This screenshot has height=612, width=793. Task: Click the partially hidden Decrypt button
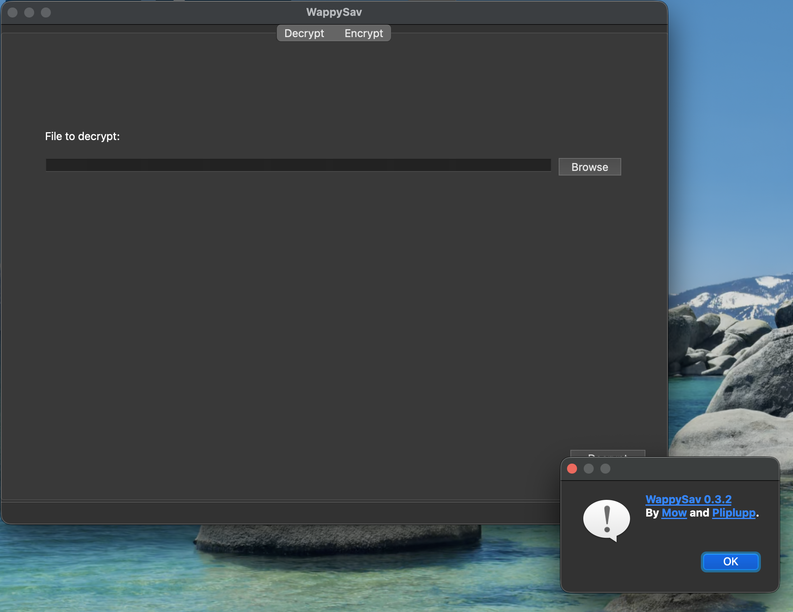click(607, 454)
